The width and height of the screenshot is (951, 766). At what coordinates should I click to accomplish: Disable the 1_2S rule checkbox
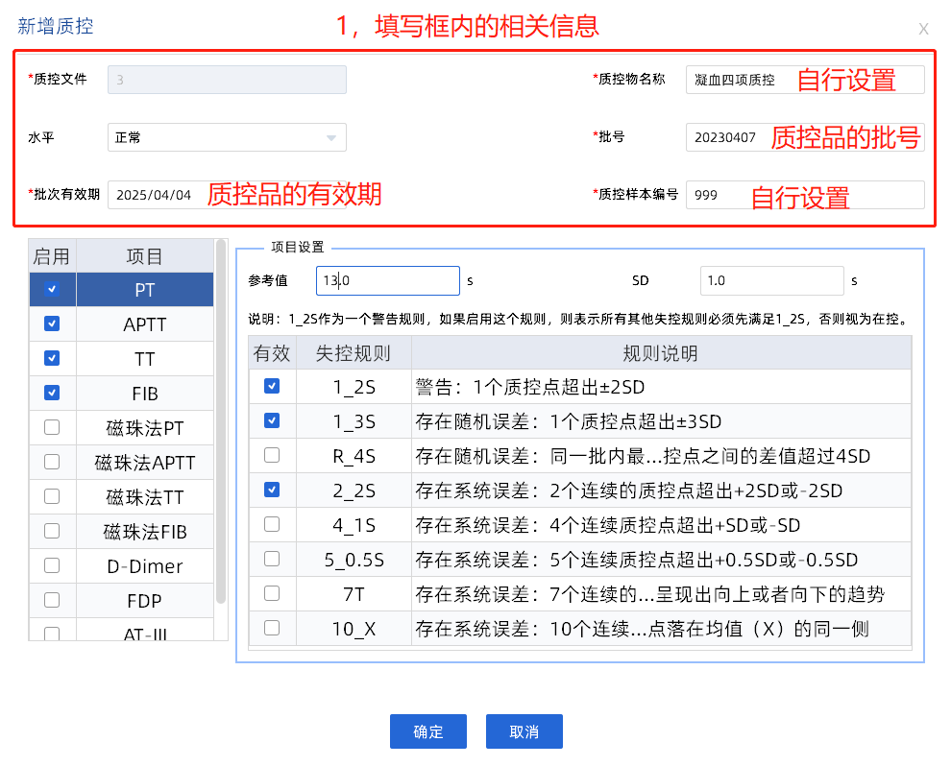click(272, 386)
